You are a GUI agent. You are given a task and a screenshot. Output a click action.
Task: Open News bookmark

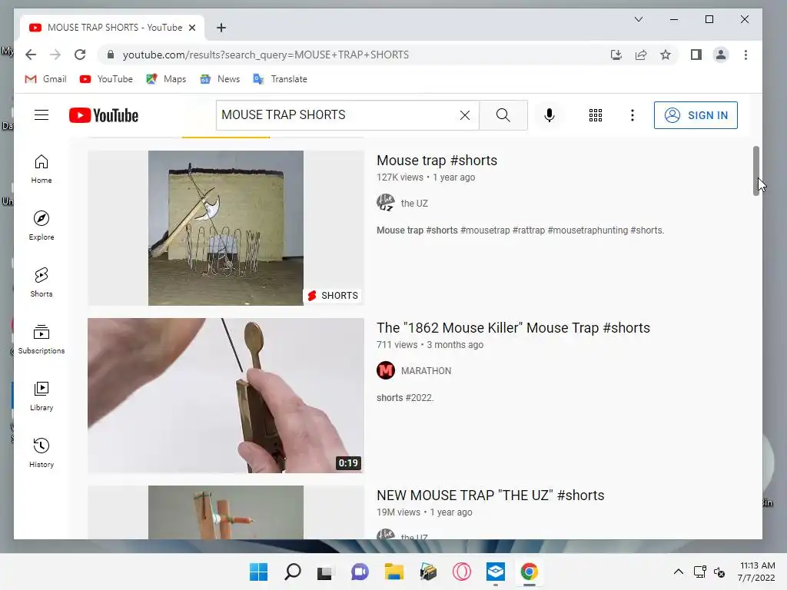[x=220, y=79]
